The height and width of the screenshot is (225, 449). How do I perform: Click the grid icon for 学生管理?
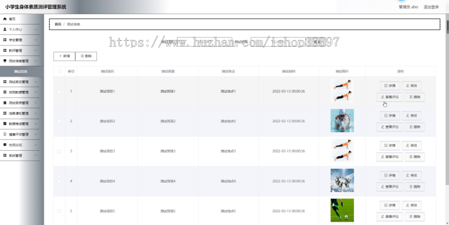pos(4,40)
